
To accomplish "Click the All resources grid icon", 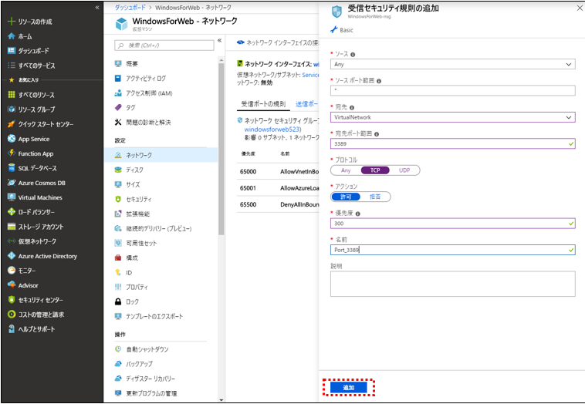I will 12,95.
